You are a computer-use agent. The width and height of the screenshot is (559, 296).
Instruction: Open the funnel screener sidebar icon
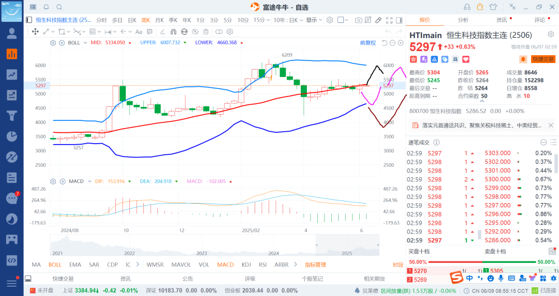click(12, 116)
